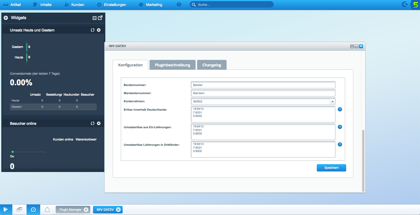Screen dimensions: 420x215
Task: Click the notification bell in the taskbar
Action: tap(47, 209)
